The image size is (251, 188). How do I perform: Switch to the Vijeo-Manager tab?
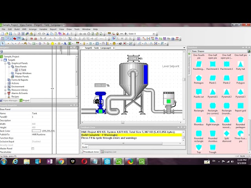(9, 100)
